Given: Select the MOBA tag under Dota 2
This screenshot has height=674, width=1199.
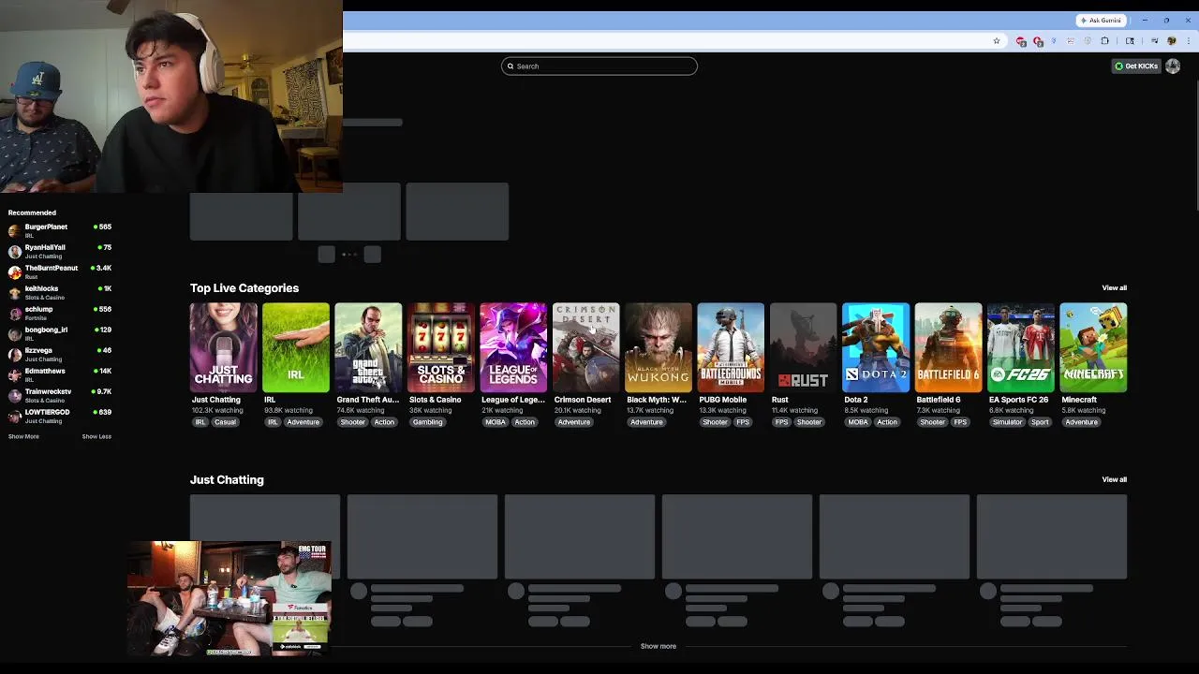Looking at the screenshot, I should click(858, 422).
